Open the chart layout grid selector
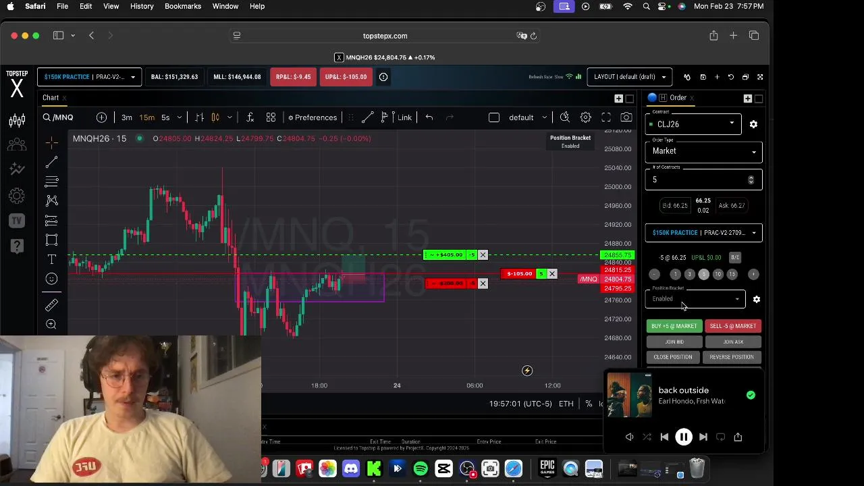Screen dimensions: 864x486 (271, 117)
